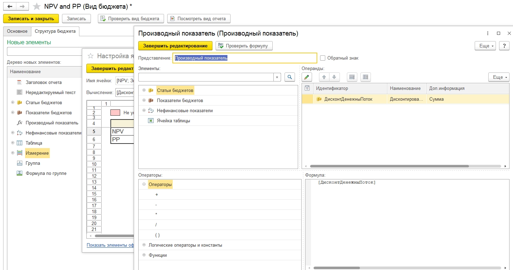The image size is (513, 270).
Task: Select the division operator
Action: click(156, 225)
